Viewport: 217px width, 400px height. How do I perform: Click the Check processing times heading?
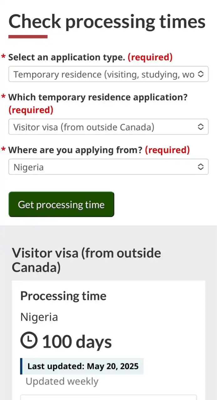[x=107, y=21]
